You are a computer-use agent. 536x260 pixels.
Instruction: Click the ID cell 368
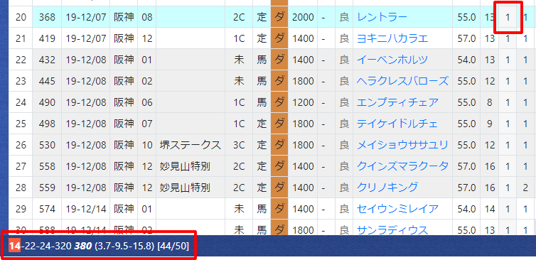47,17
